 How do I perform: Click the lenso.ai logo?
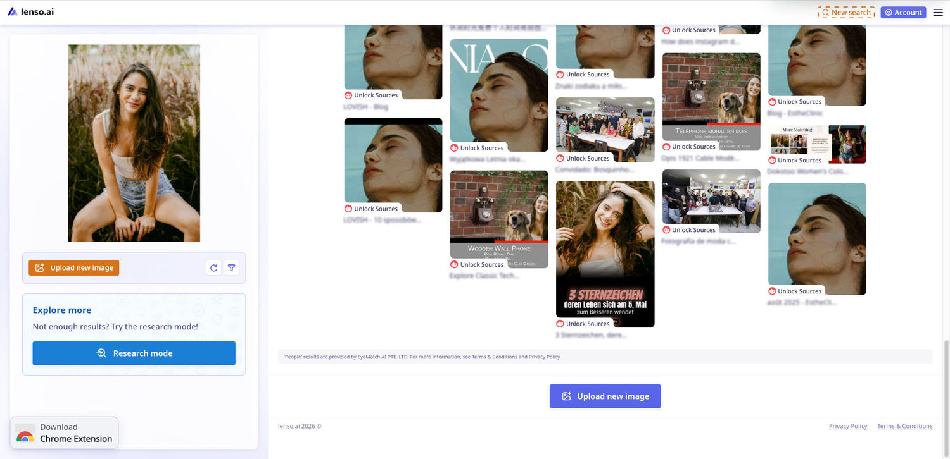point(31,11)
